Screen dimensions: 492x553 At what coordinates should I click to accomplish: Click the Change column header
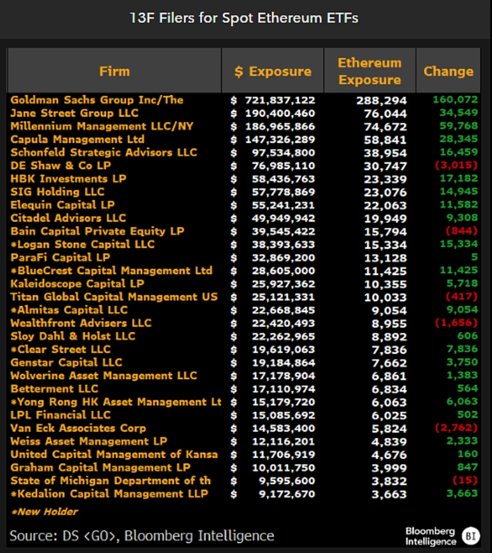448,71
